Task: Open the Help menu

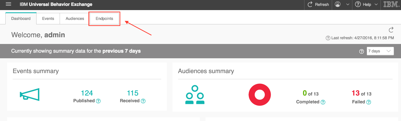Action: point(367,4)
